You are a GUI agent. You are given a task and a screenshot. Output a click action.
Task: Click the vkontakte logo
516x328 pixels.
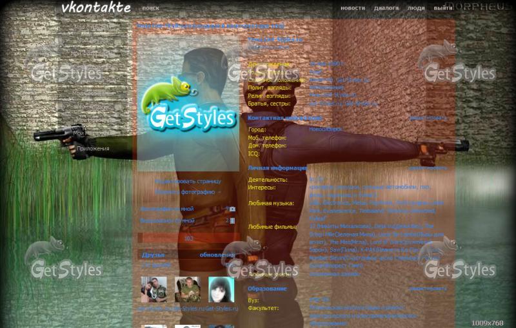click(96, 7)
